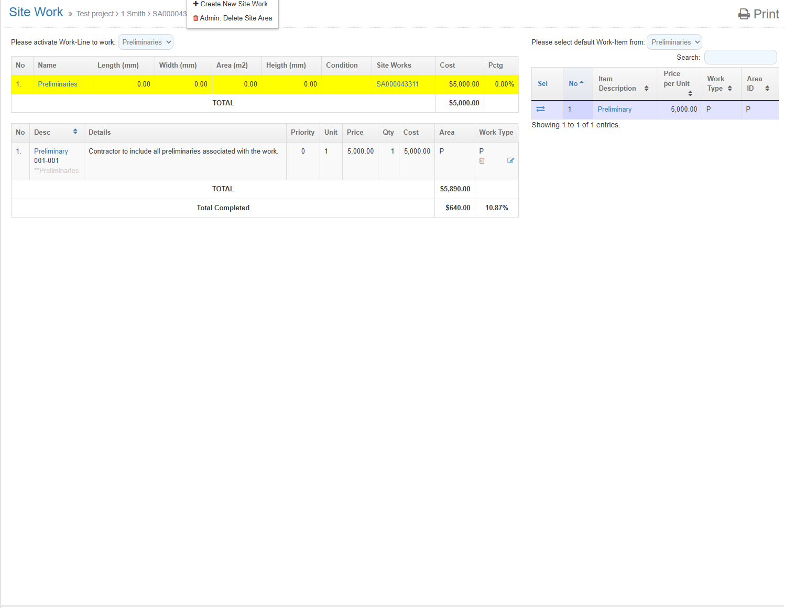This screenshot has height=608, width=785.
Task: Click the transfer arrows icon in Sel column
Action: 540,109
